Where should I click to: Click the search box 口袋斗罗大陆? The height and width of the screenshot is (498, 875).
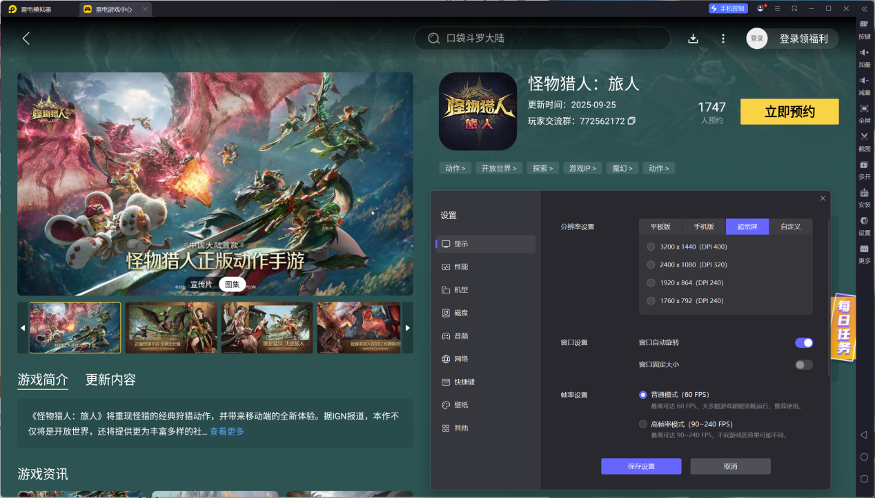[542, 39]
